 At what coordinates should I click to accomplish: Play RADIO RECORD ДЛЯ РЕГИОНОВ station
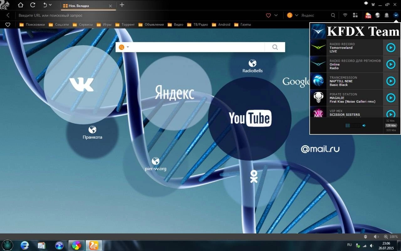point(391,64)
